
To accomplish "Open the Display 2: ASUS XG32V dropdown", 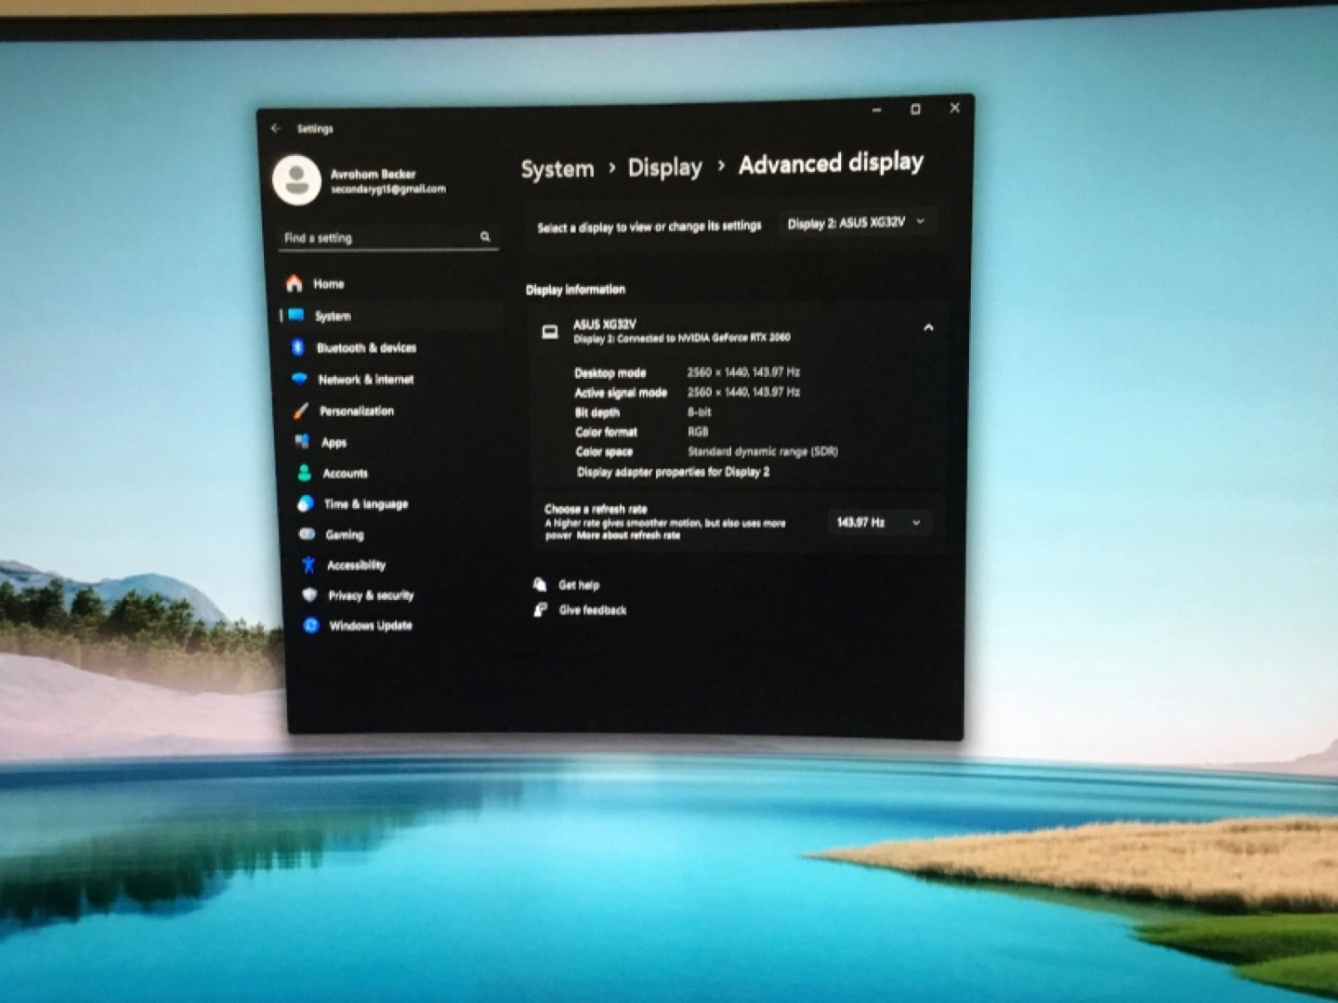I will click(x=855, y=223).
